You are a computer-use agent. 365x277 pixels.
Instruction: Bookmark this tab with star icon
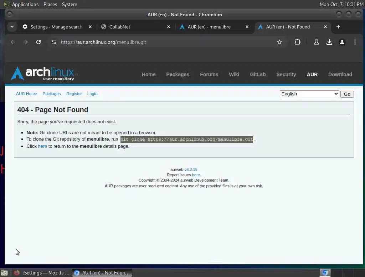(279, 42)
